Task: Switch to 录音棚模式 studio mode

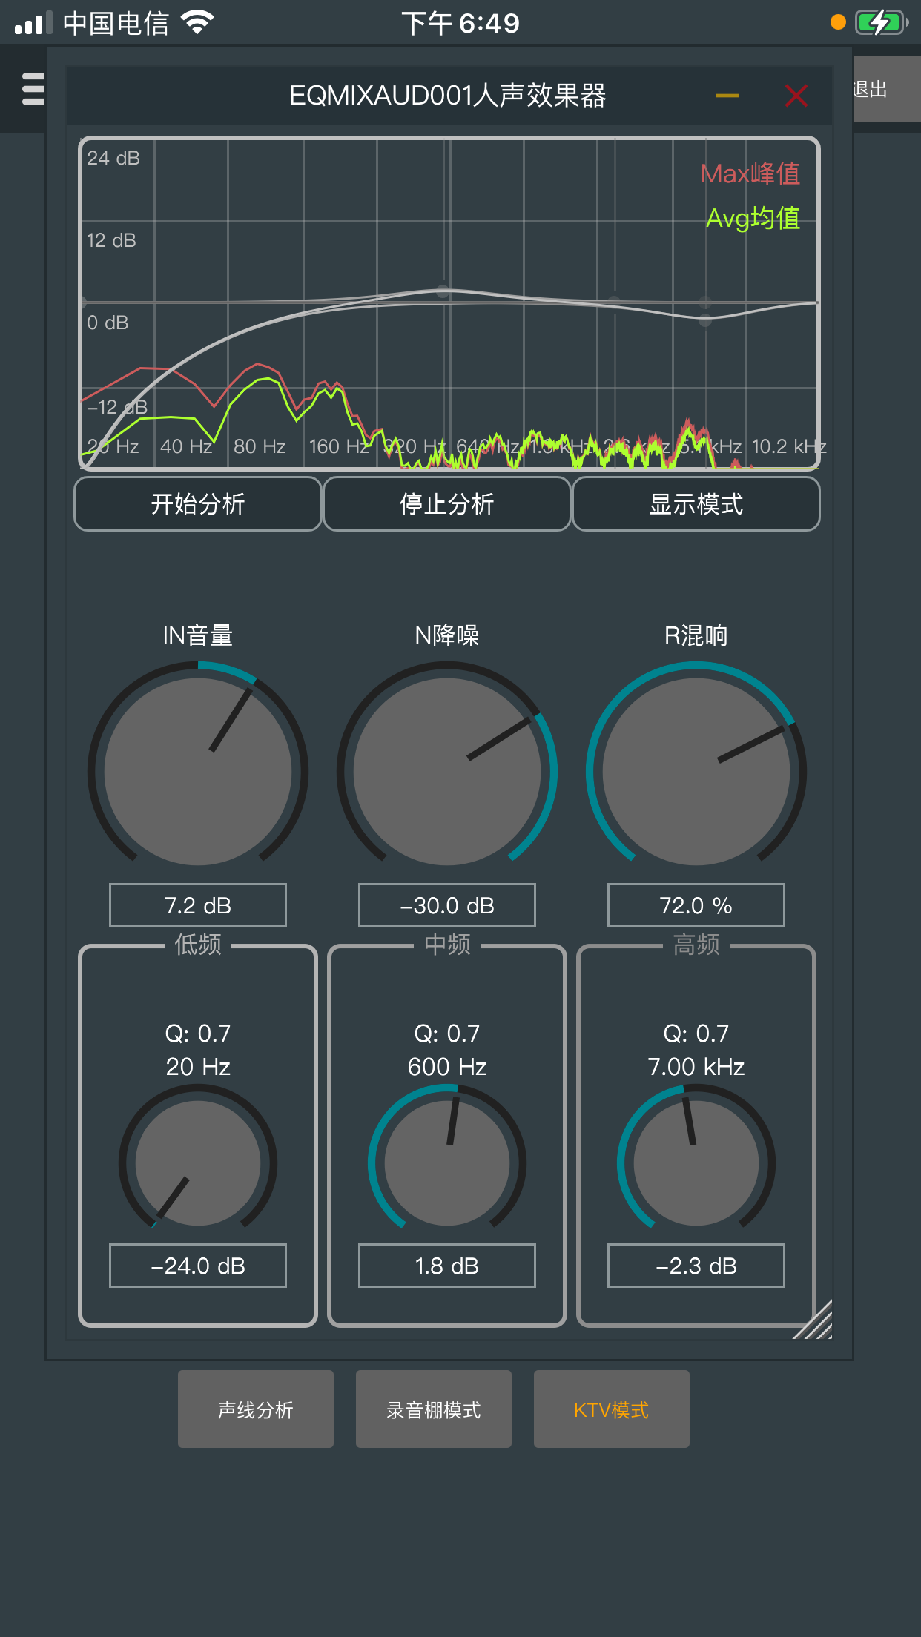Action: pyautogui.click(x=434, y=1409)
